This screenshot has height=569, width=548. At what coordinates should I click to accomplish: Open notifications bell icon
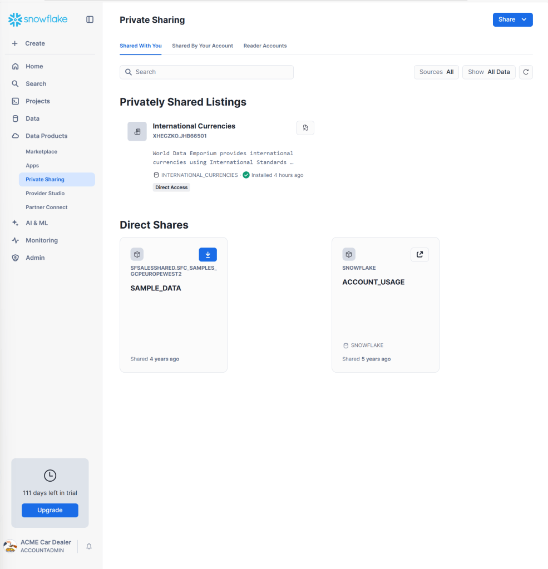click(x=89, y=546)
